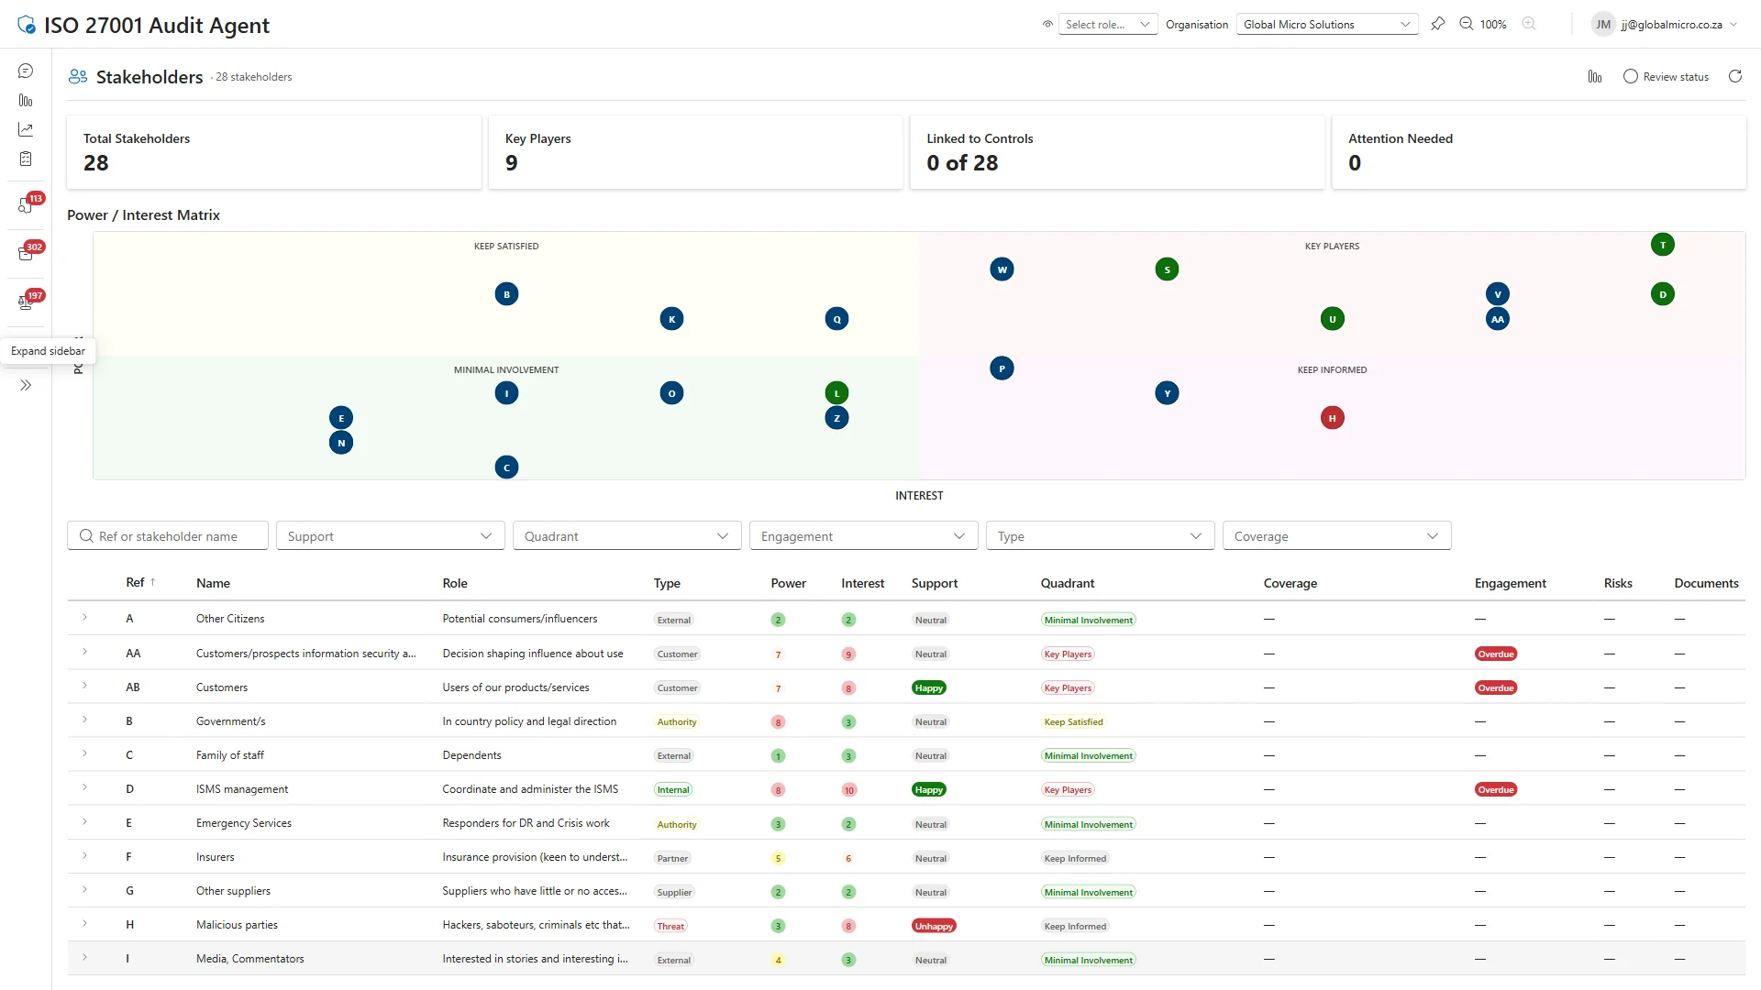Expand the row for ISMS management
Screen dimensions: 1761x990
coord(84,788)
